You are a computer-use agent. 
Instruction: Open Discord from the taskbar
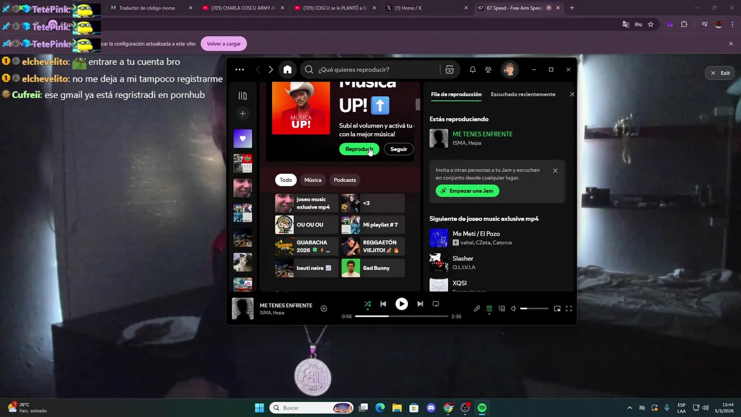point(431,408)
